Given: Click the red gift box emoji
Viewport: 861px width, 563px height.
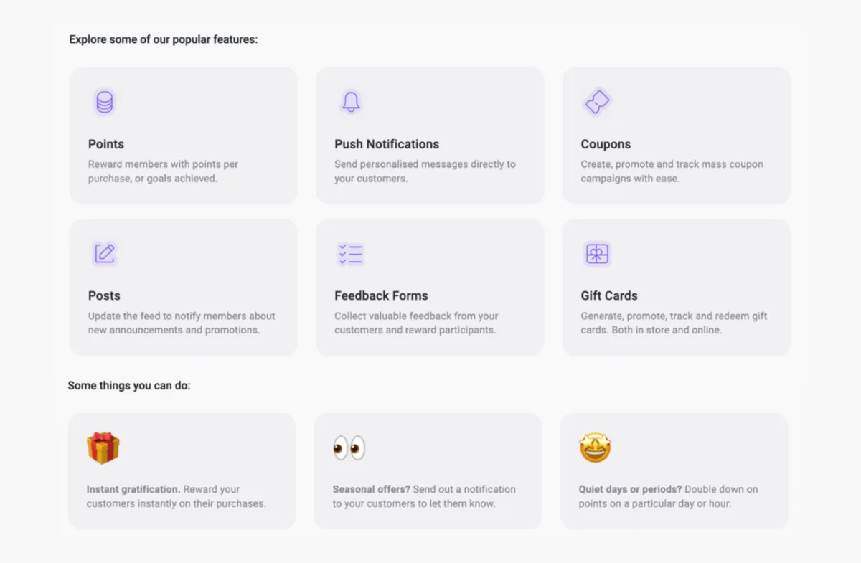Looking at the screenshot, I should [x=103, y=448].
